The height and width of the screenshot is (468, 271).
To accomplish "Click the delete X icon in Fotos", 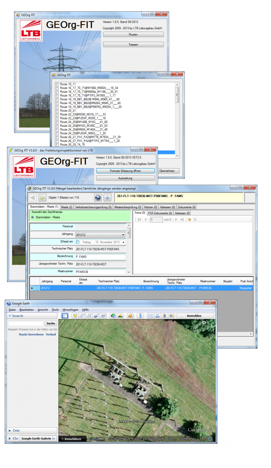I will 195,220.
